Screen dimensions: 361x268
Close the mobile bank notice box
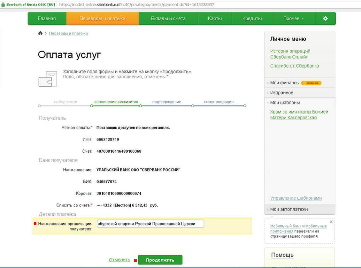[331, 222]
